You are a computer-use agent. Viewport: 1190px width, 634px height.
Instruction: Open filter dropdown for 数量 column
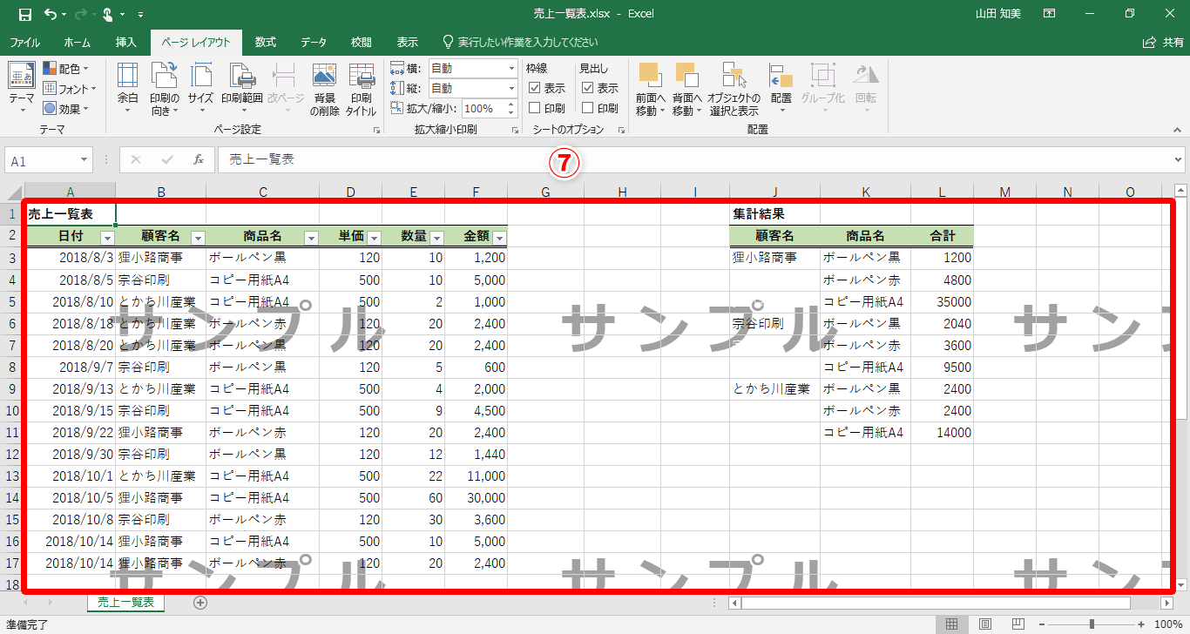(436, 237)
